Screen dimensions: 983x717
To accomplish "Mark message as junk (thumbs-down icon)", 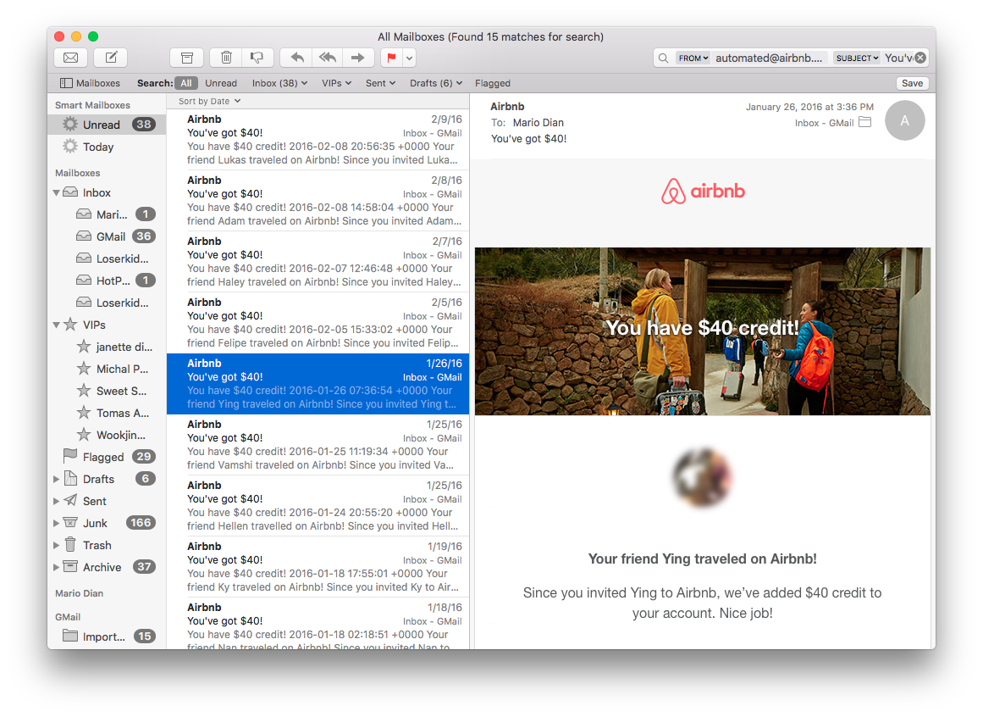I will 257,58.
